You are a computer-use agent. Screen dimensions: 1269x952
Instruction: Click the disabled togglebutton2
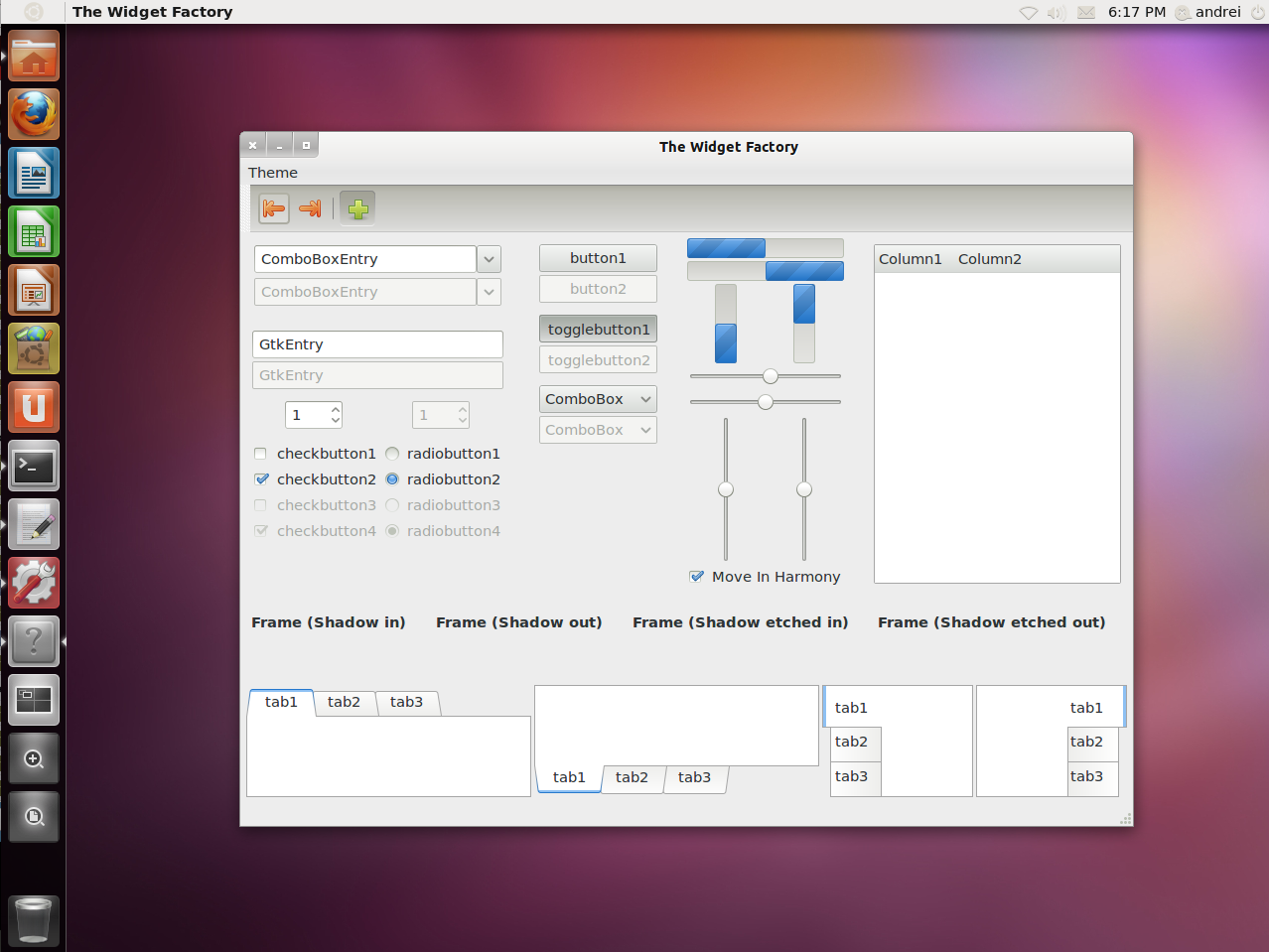[598, 360]
